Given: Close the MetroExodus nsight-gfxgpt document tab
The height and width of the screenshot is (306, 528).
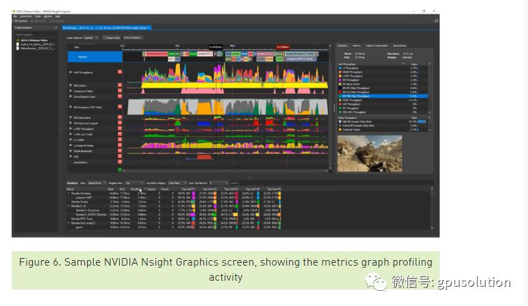Looking at the screenshot, I should (x=149, y=27).
